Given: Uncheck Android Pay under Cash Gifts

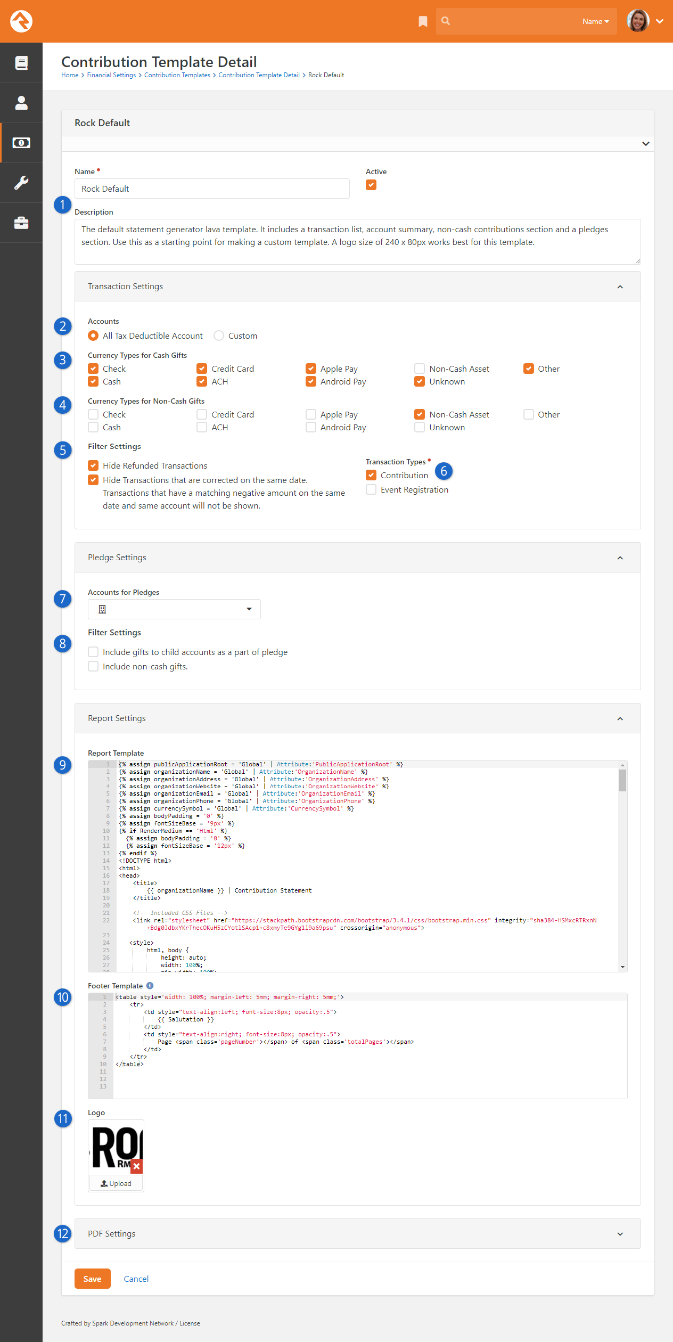Looking at the screenshot, I should (311, 381).
